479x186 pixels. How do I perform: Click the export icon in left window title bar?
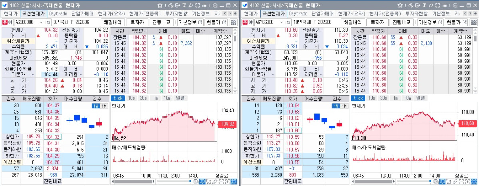pos(177,5)
